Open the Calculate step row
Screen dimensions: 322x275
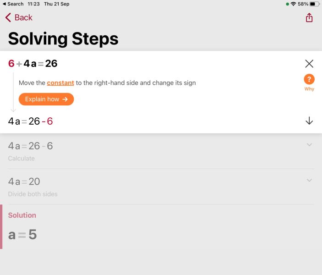click(x=161, y=151)
